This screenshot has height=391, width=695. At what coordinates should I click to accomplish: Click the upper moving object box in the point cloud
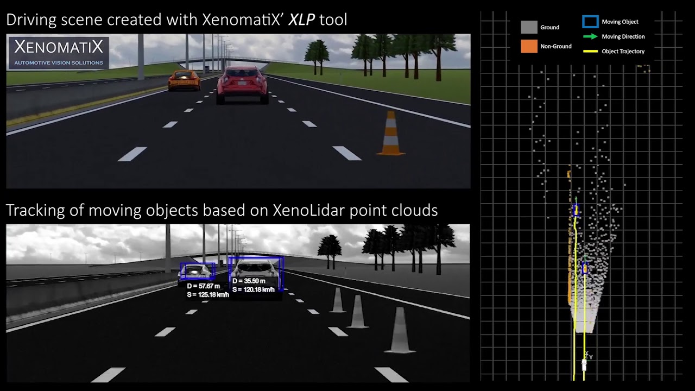click(576, 210)
